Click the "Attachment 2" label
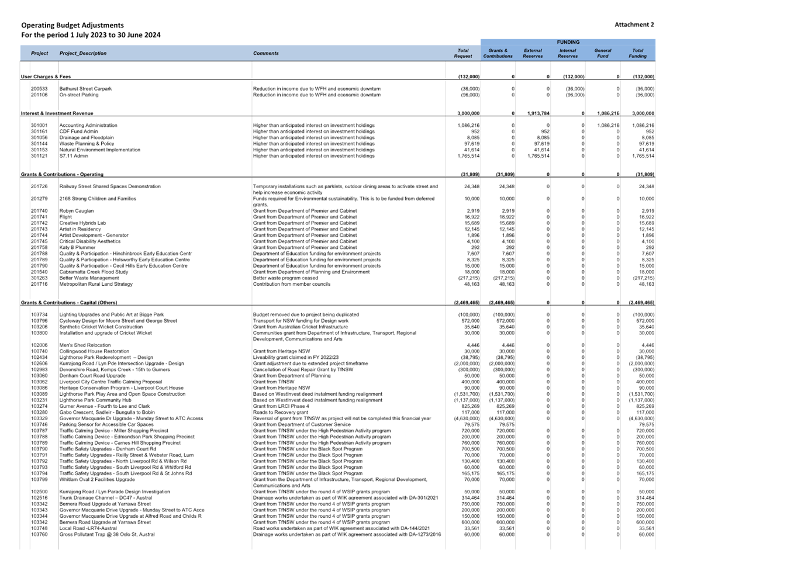Viewport: 808px width, 571px height. [634, 25]
